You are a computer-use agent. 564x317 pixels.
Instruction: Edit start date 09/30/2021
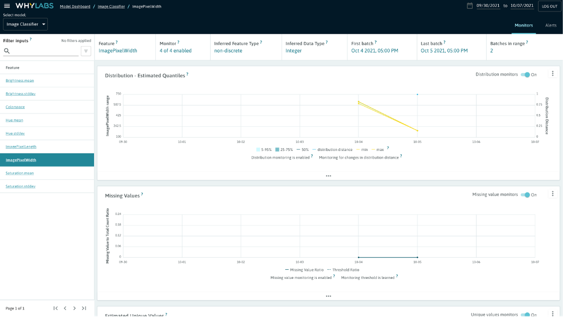[488, 6]
